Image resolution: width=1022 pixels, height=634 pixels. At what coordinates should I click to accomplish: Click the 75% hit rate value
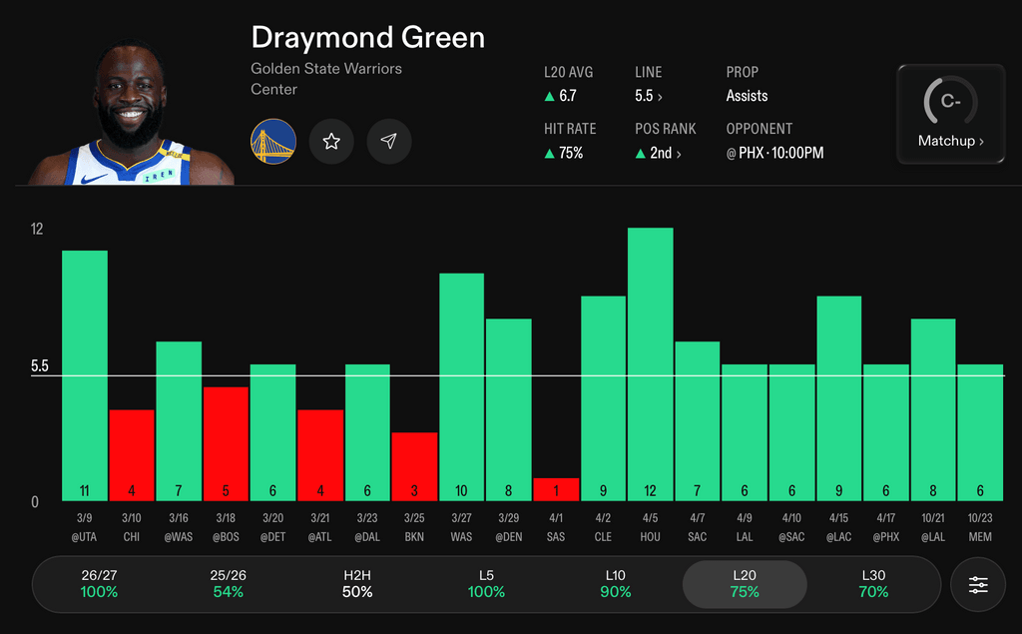(x=571, y=154)
